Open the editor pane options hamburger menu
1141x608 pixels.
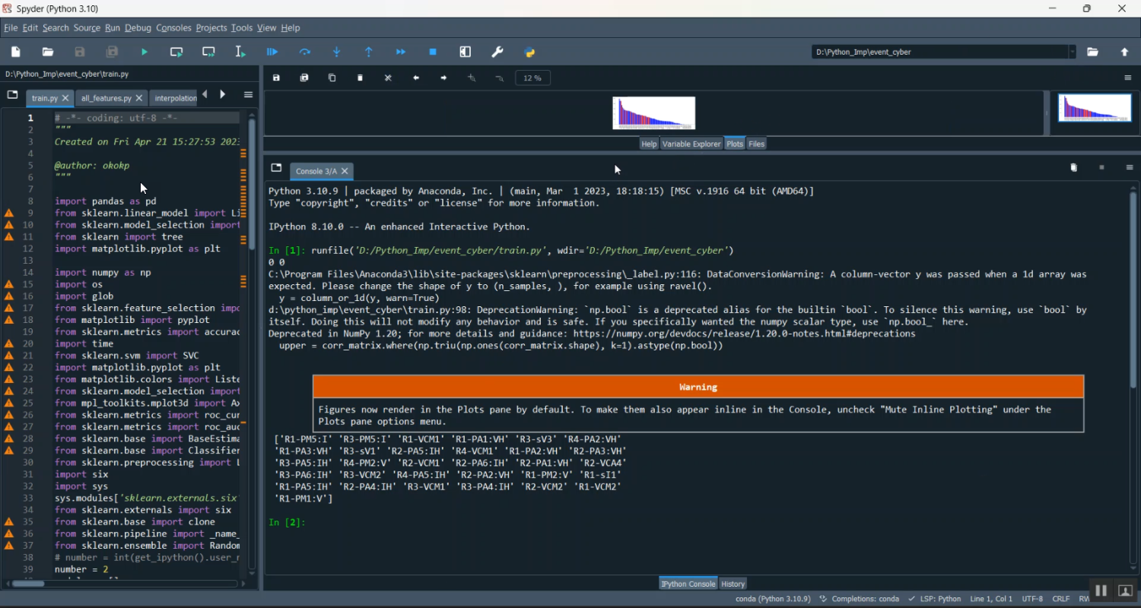point(248,95)
